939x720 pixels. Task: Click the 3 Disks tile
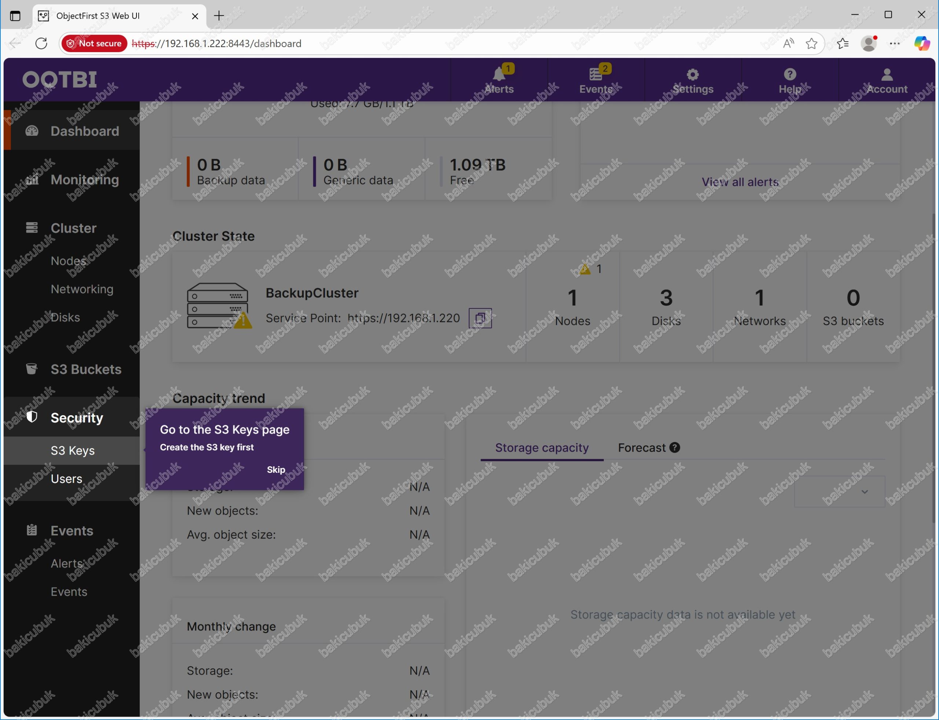[x=666, y=307]
